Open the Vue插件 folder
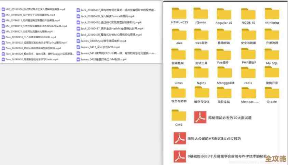This screenshot has width=288, height=165. 223,54
